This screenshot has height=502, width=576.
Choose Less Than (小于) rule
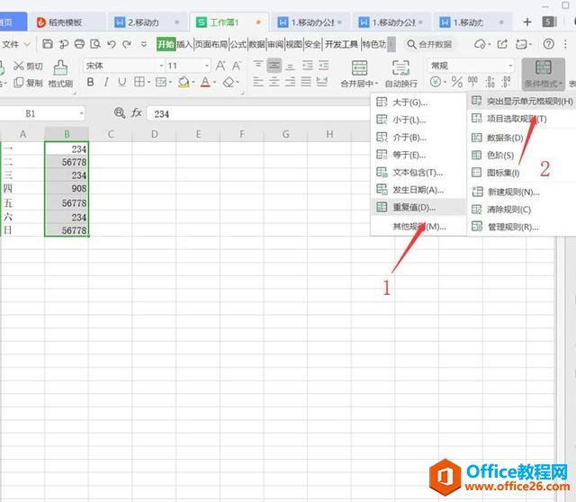click(418, 120)
